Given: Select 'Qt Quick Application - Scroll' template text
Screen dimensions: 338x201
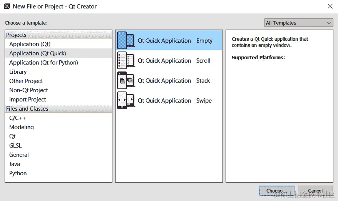Looking at the screenshot, I should [x=174, y=61].
